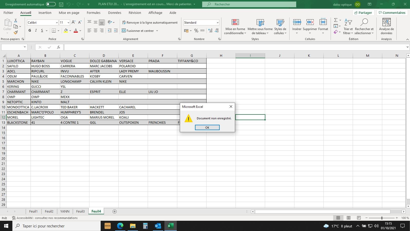Increase font size with large A icon
410x231 pixels.
coord(73,22)
